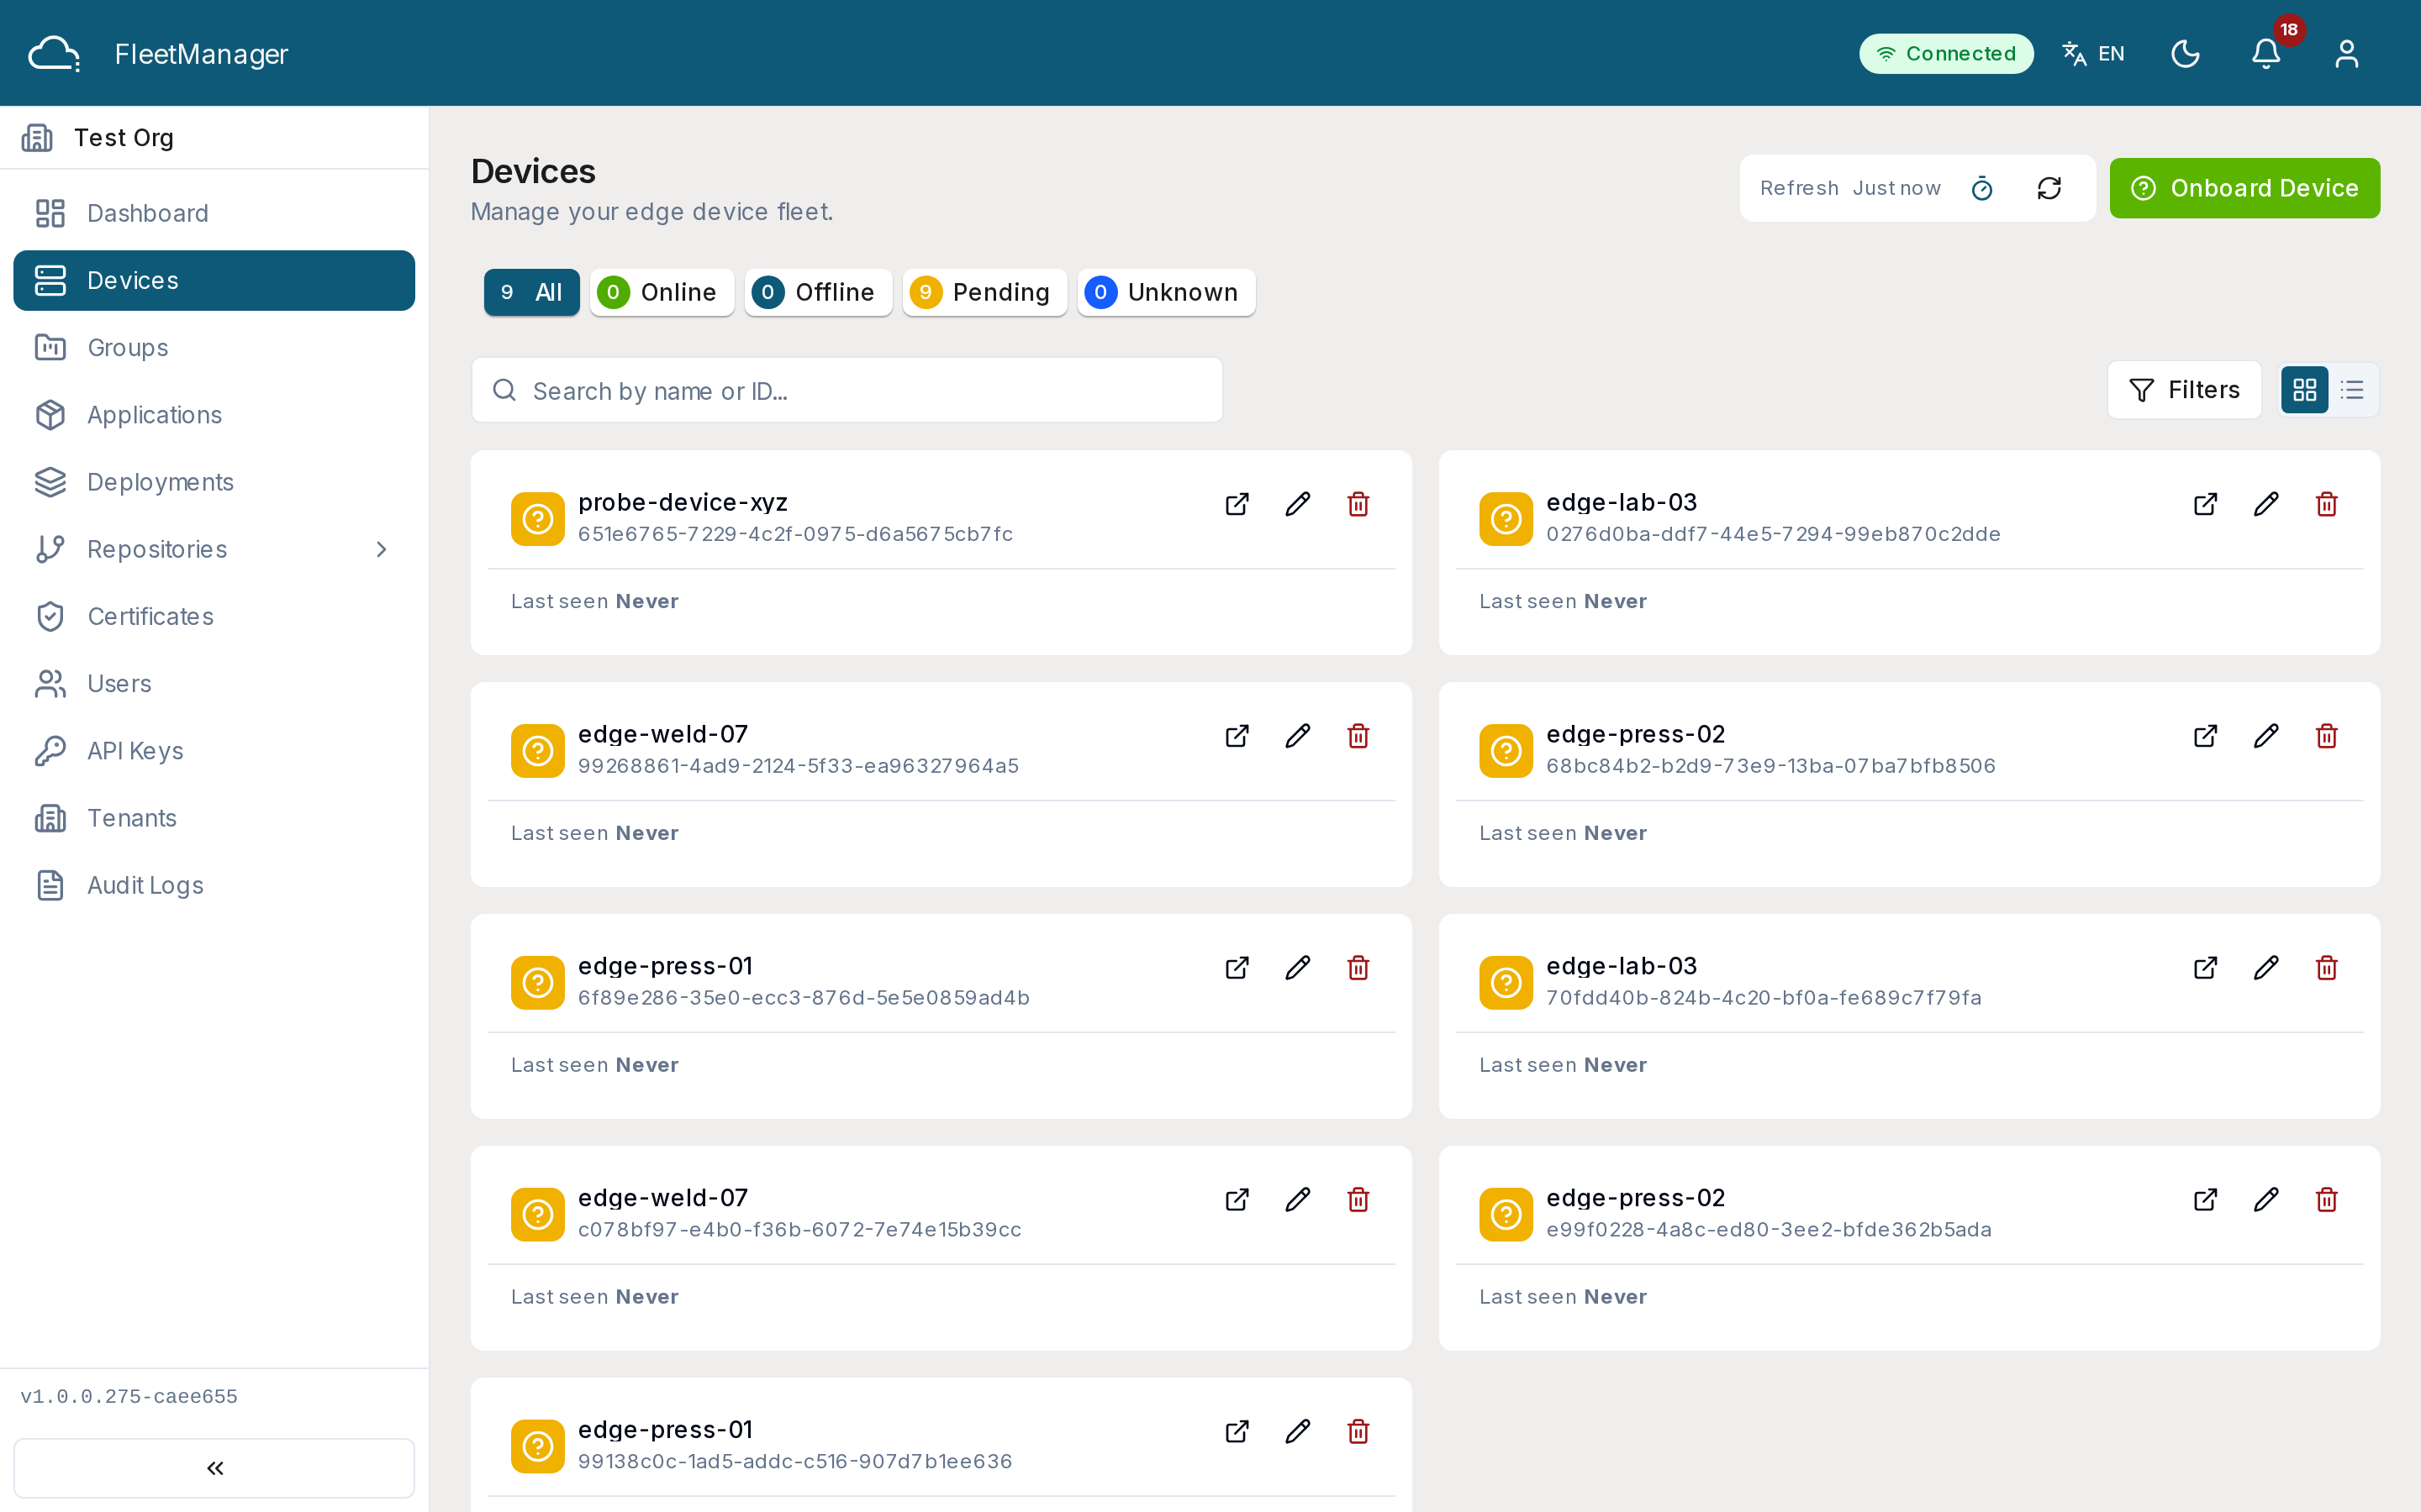
Task: Click the probe-device-xyz device name
Action: (683, 502)
